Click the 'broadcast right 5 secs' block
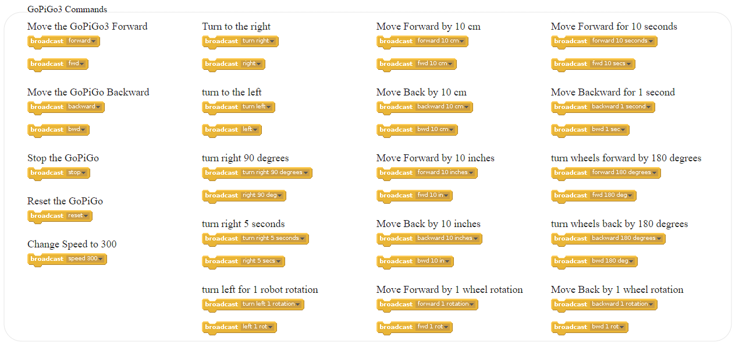Image resolution: width=739 pixels, height=347 pixels. pyautogui.click(x=243, y=261)
